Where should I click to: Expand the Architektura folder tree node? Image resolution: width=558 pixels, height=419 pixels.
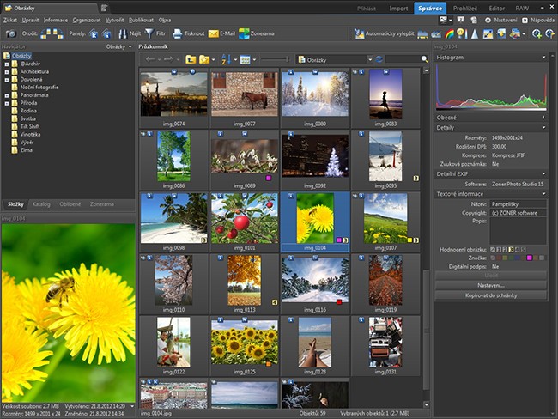[7, 72]
